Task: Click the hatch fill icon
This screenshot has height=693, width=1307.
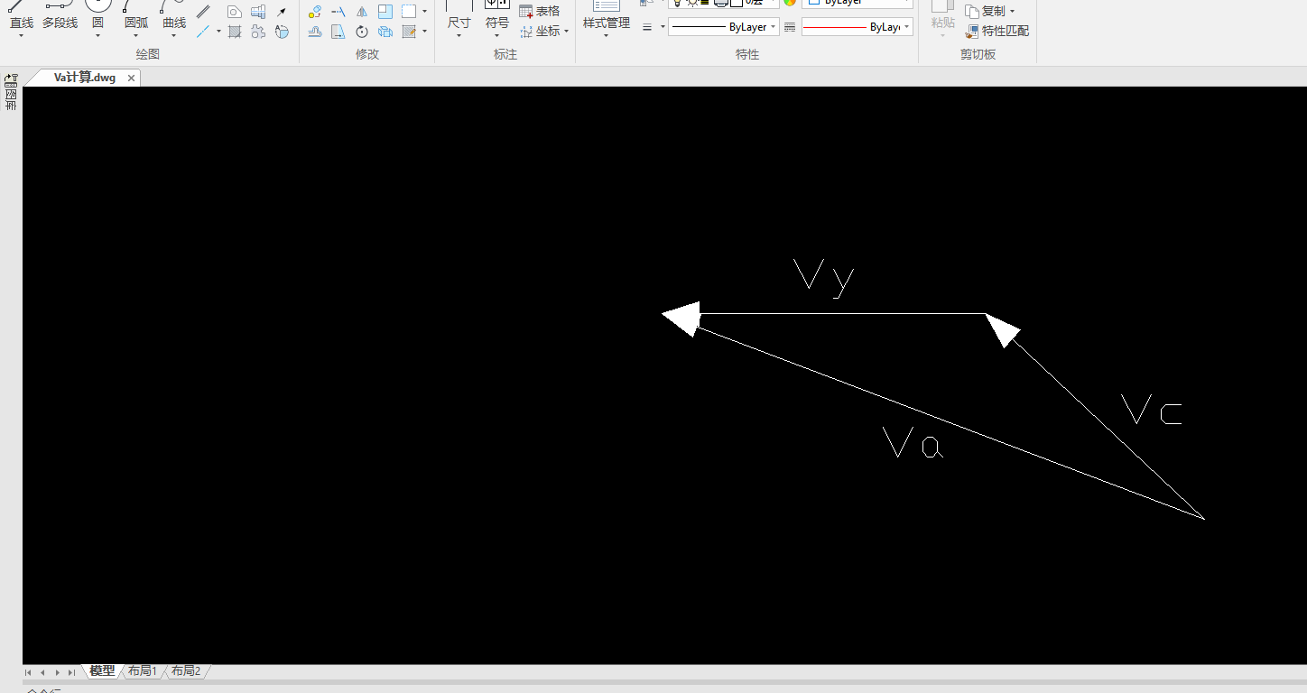Action: tap(235, 32)
